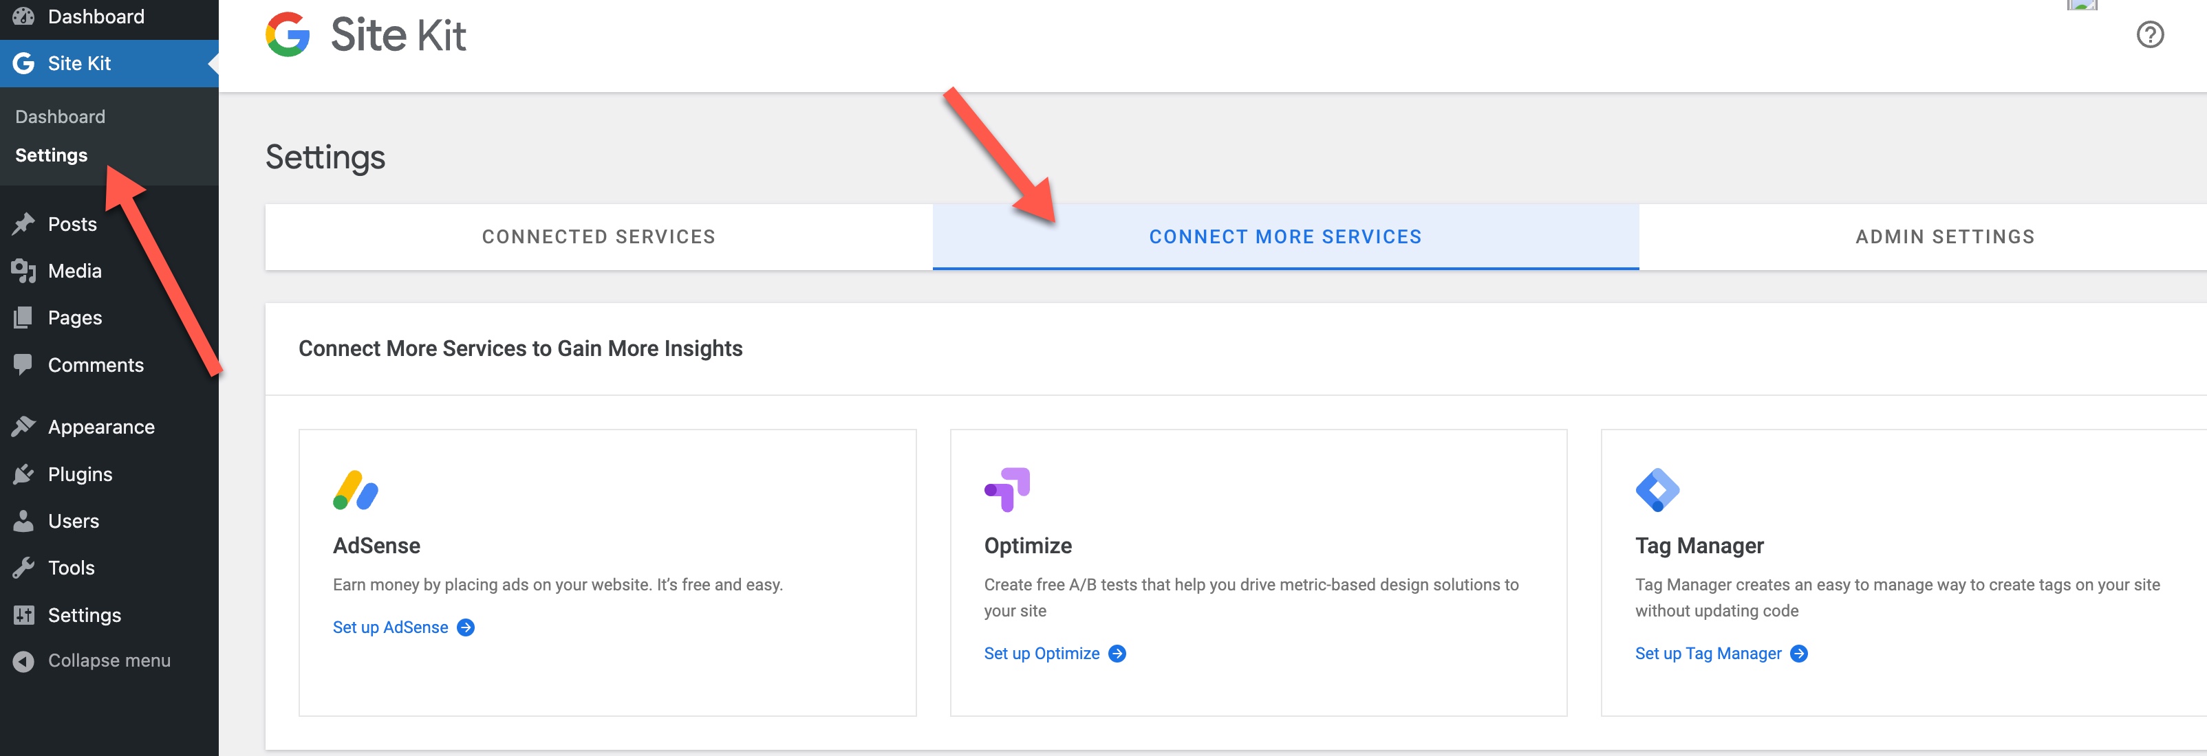The height and width of the screenshot is (756, 2207).
Task: Click the Set up AdSense link
Action: [x=391, y=627]
